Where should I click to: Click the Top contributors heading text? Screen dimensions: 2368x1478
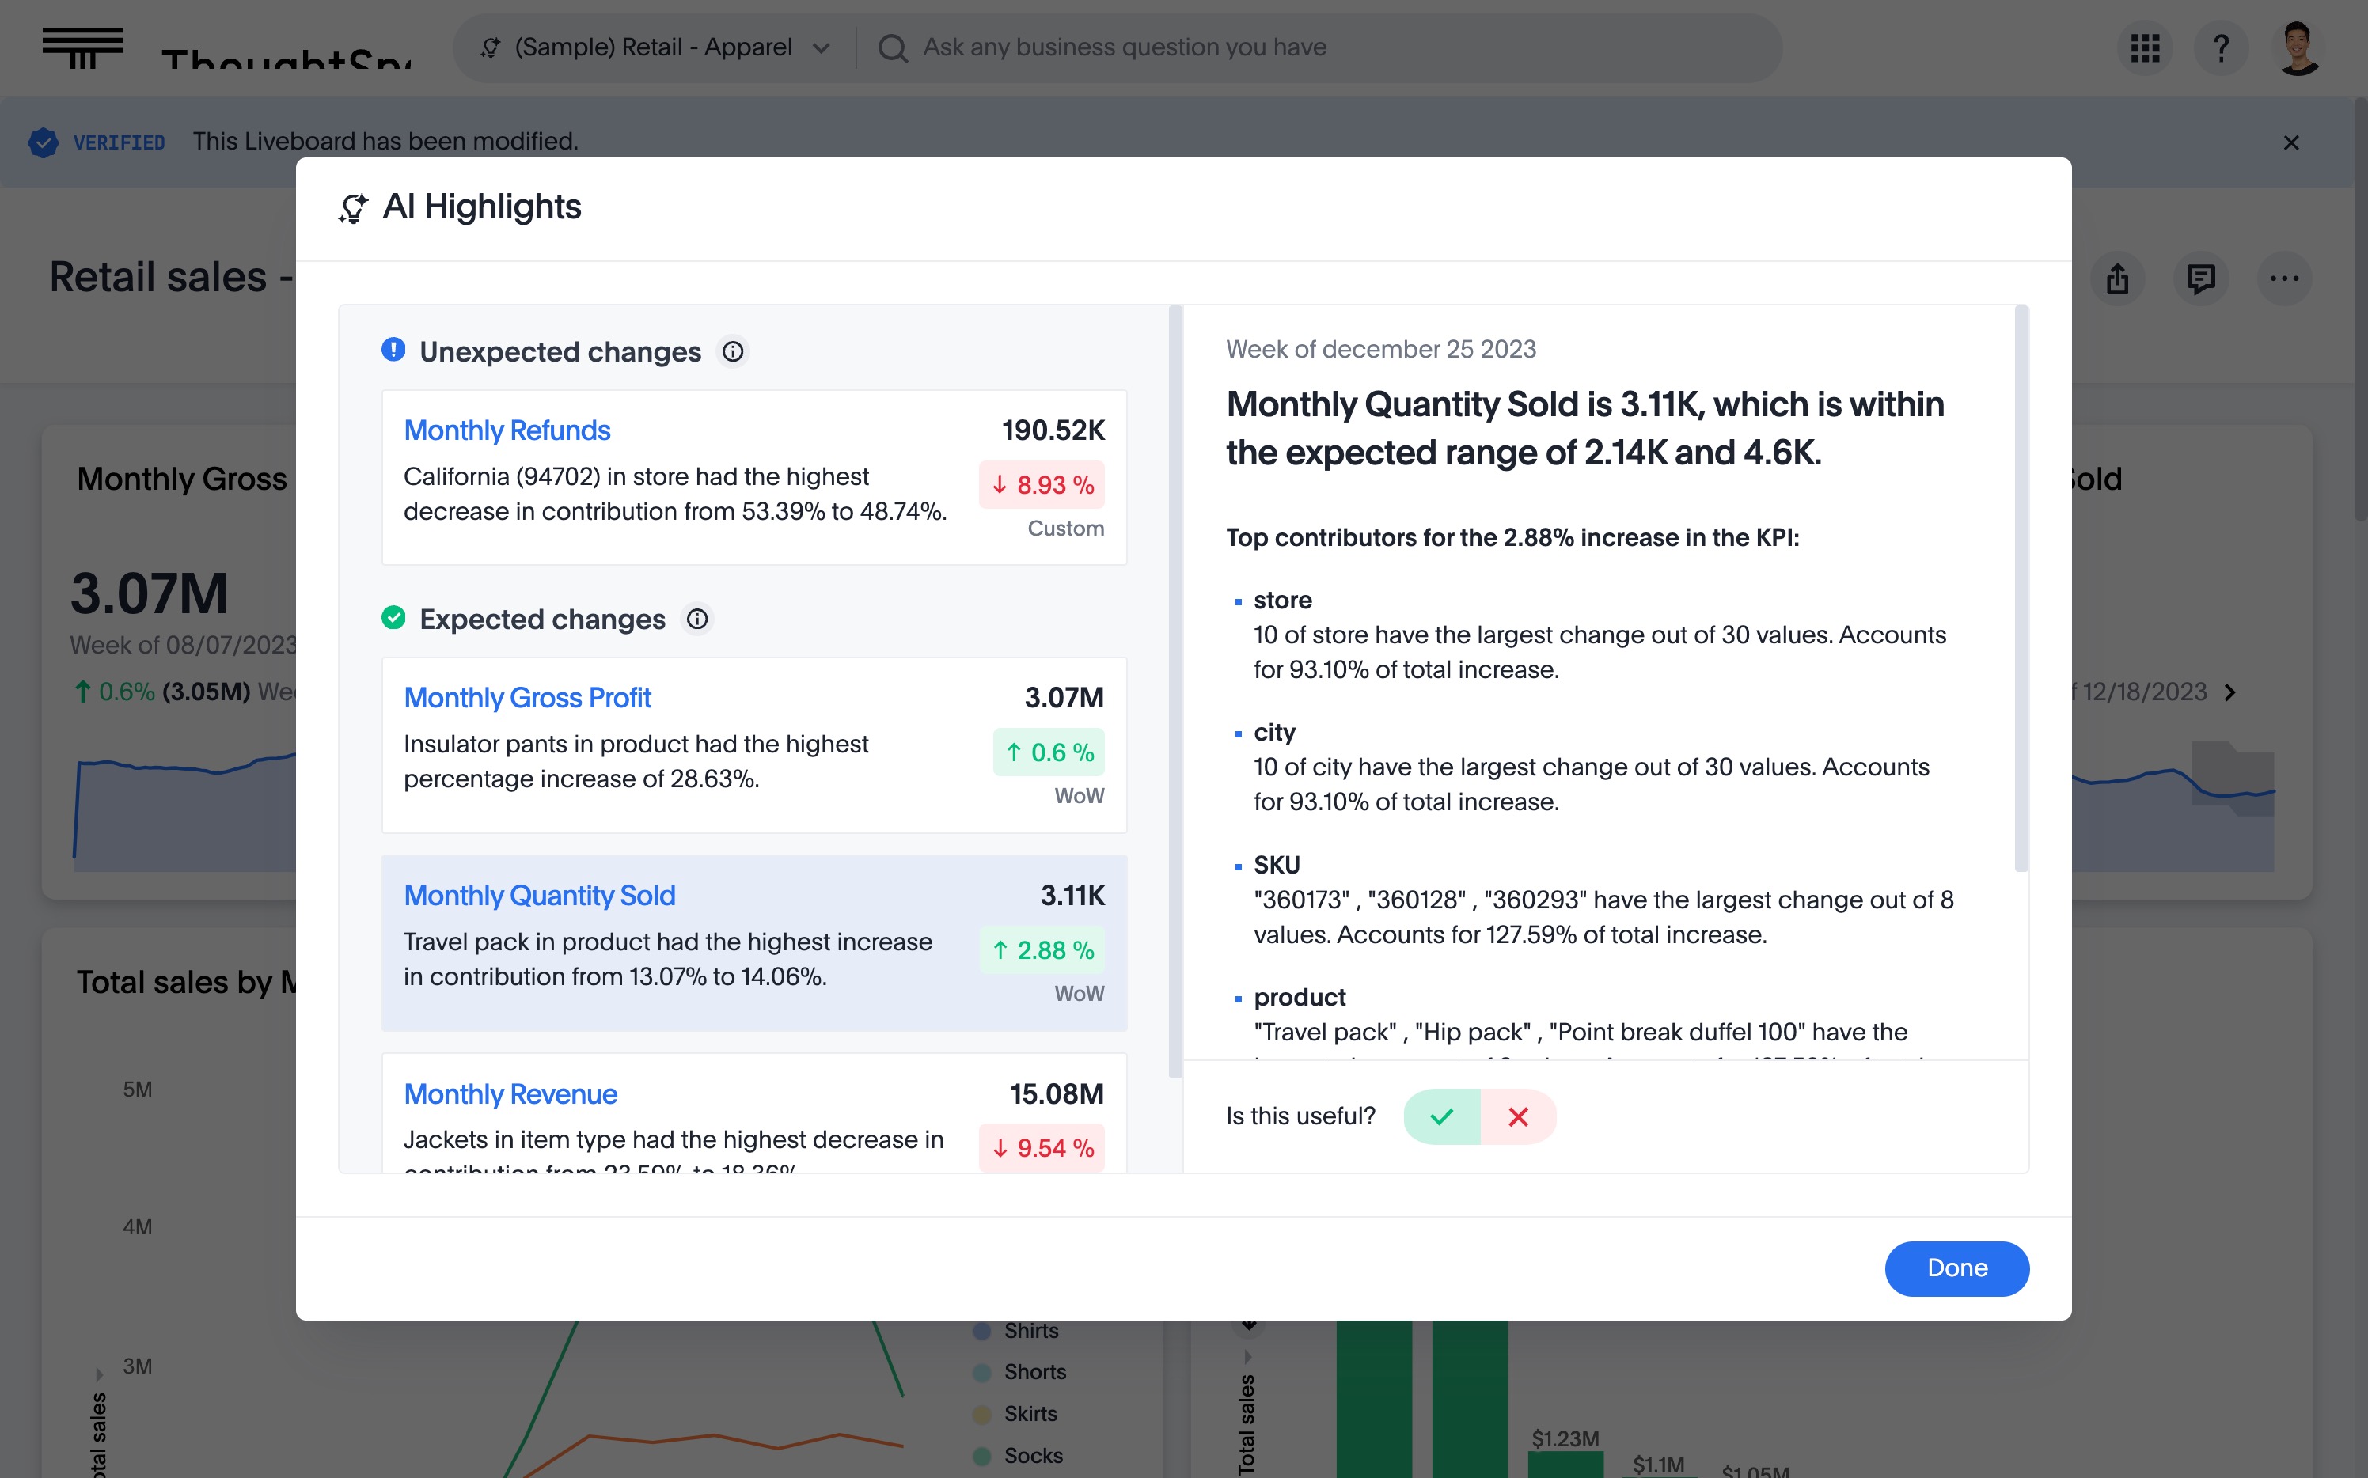[1512, 537]
